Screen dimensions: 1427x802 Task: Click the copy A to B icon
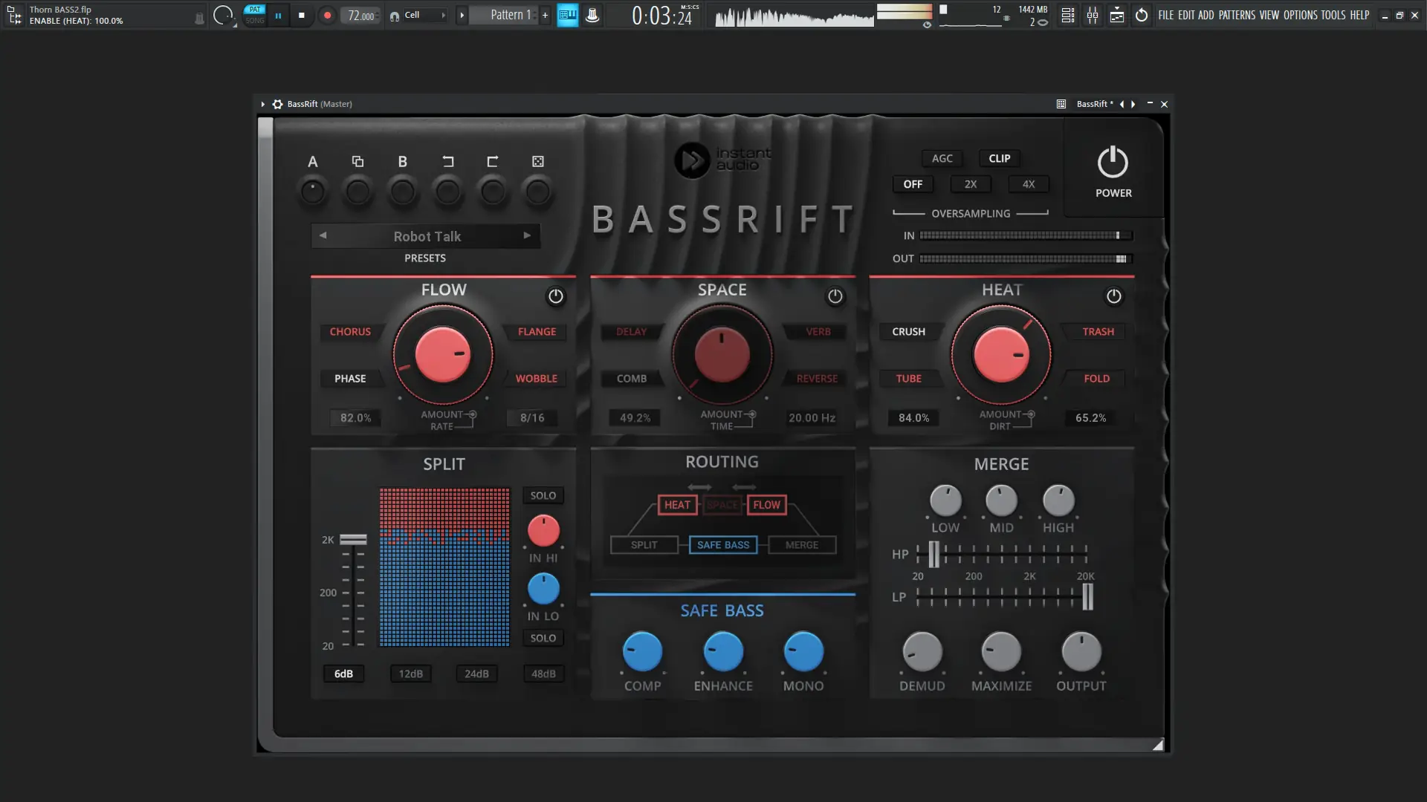(x=357, y=161)
